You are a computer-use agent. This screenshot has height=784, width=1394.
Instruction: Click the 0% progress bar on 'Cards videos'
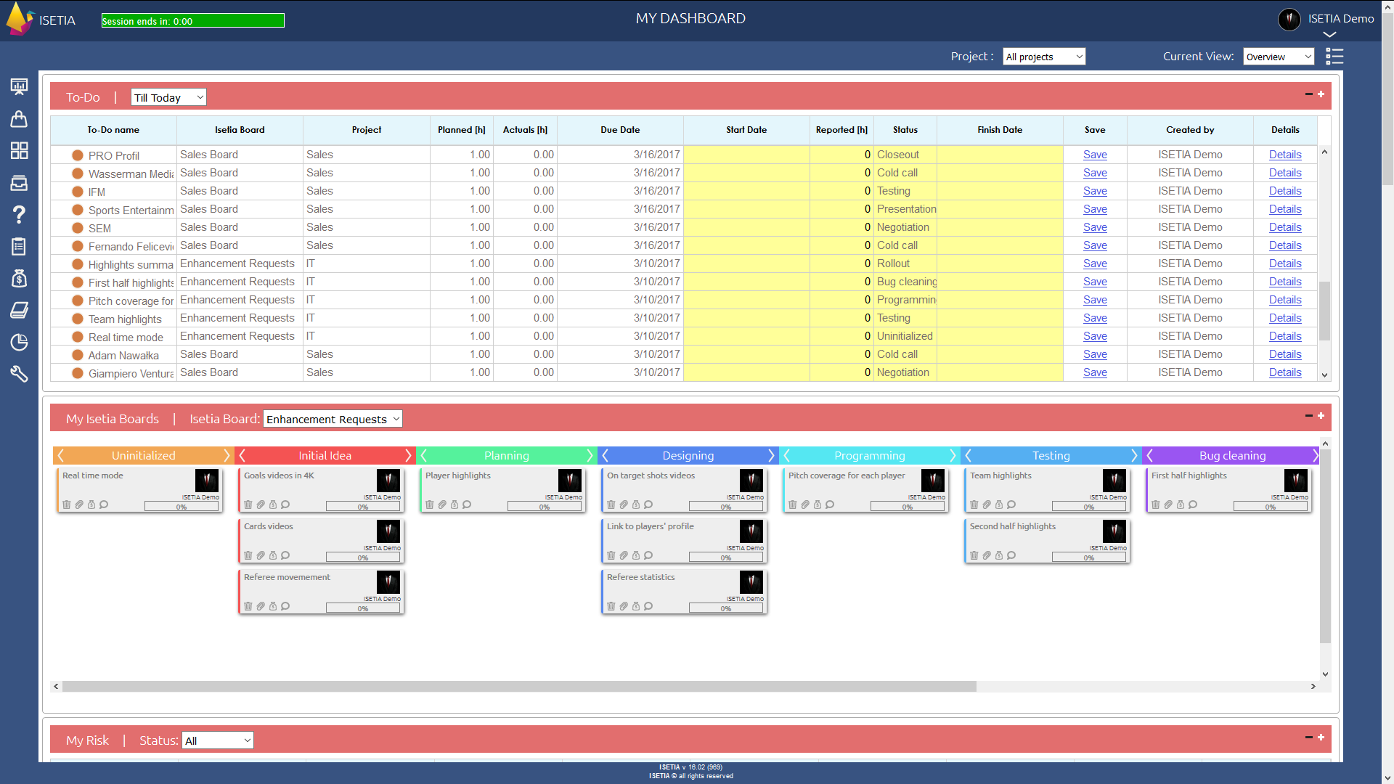(x=364, y=558)
